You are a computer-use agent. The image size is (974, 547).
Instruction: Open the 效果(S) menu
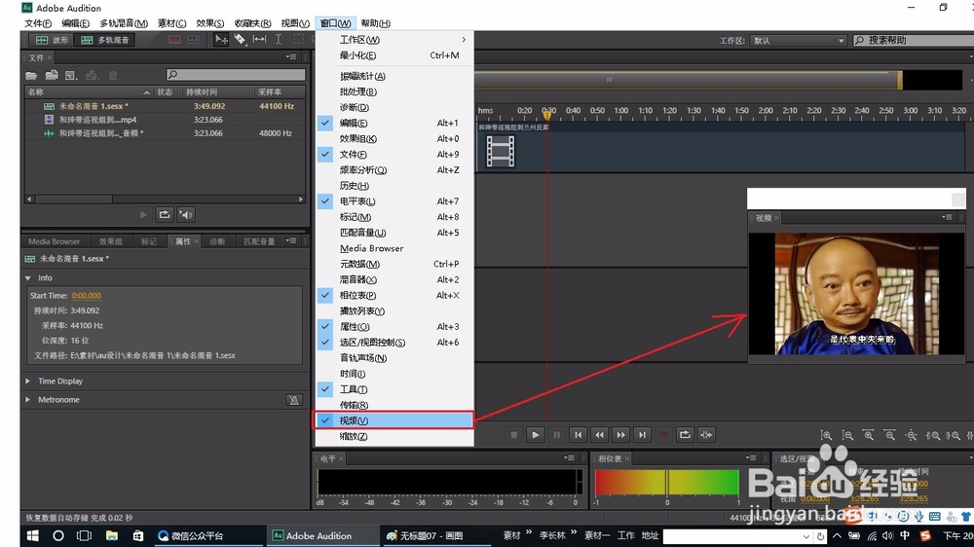click(x=210, y=23)
